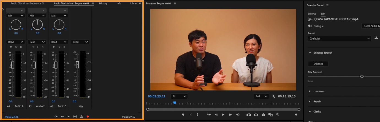Open History tab
Viewport: 380px width, 122px height.
tap(103, 4)
